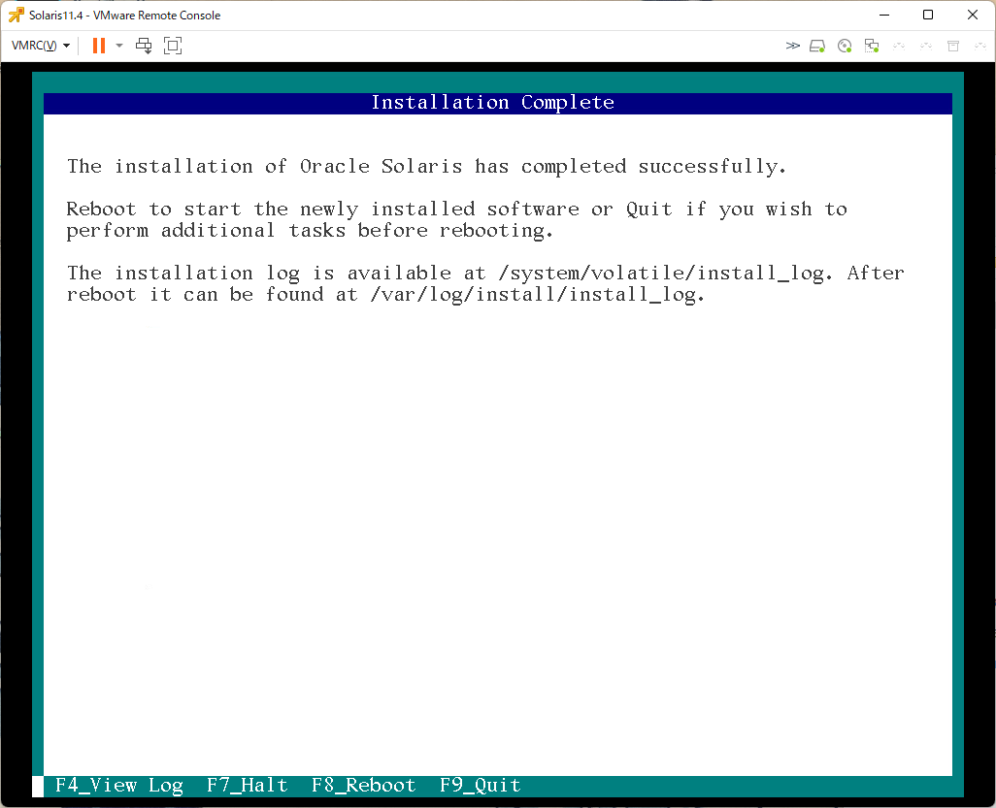The width and height of the screenshot is (996, 808).
Task: Expand the hidden toolbar items chevron
Action: [x=792, y=46]
